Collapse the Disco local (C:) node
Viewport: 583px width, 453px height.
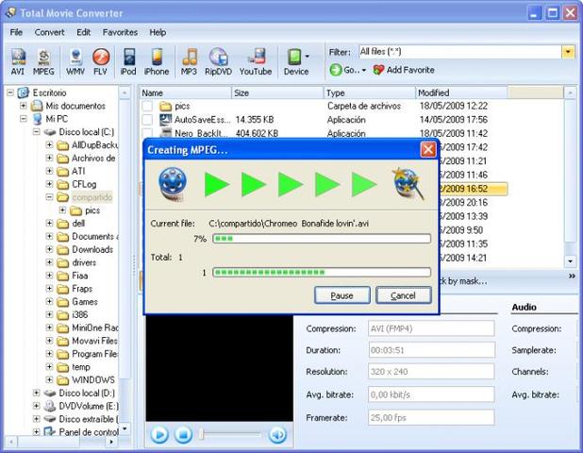[x=36, y=132]
